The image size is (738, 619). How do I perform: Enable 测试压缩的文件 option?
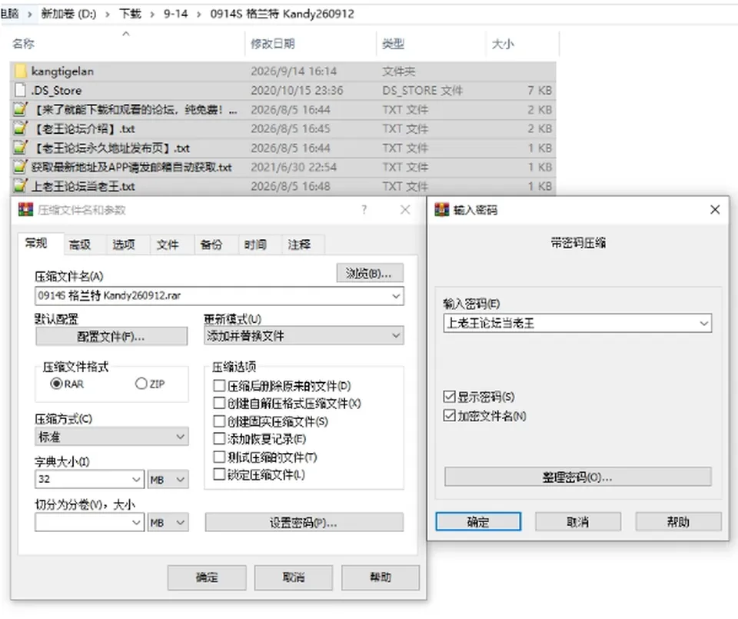[219, 457]
